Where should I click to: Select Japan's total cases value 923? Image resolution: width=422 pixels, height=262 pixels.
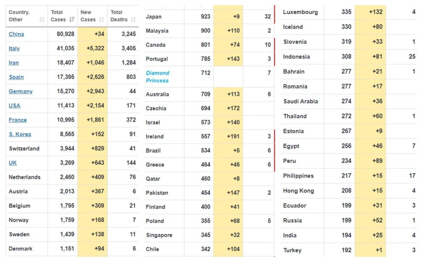tap(205, 17)
